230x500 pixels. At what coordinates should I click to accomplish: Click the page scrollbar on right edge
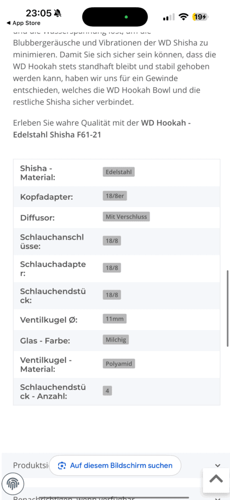(228, 309)
